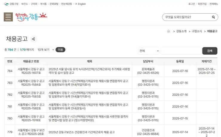Click the Gangdong logo image
This screenshot has height=137, width=221.
31,17
